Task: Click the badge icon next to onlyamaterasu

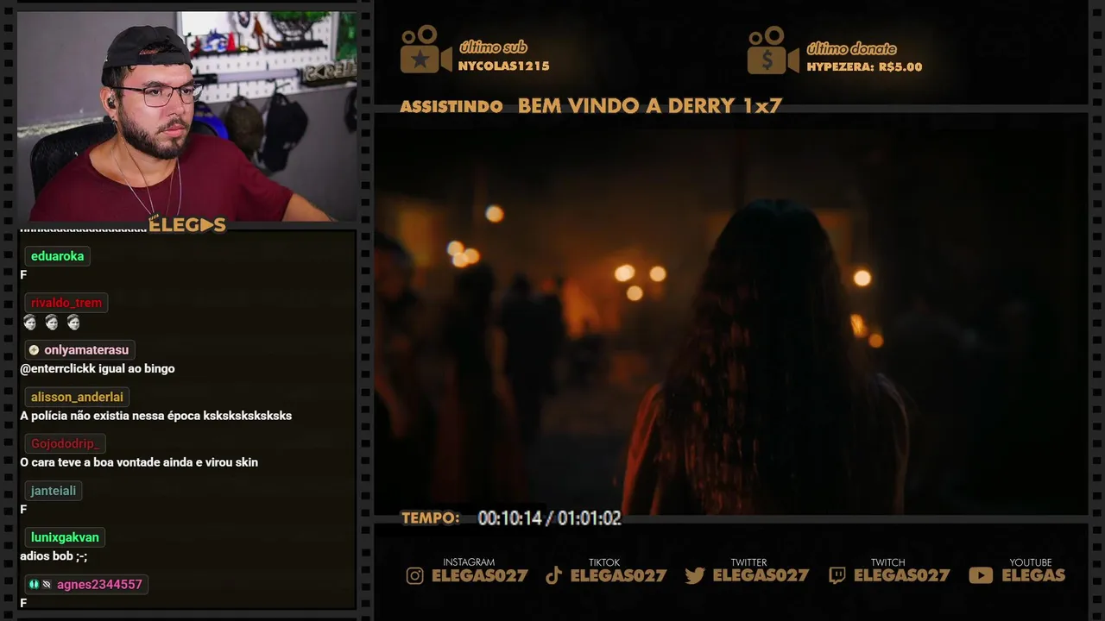Action: click(x=34, y=350)
